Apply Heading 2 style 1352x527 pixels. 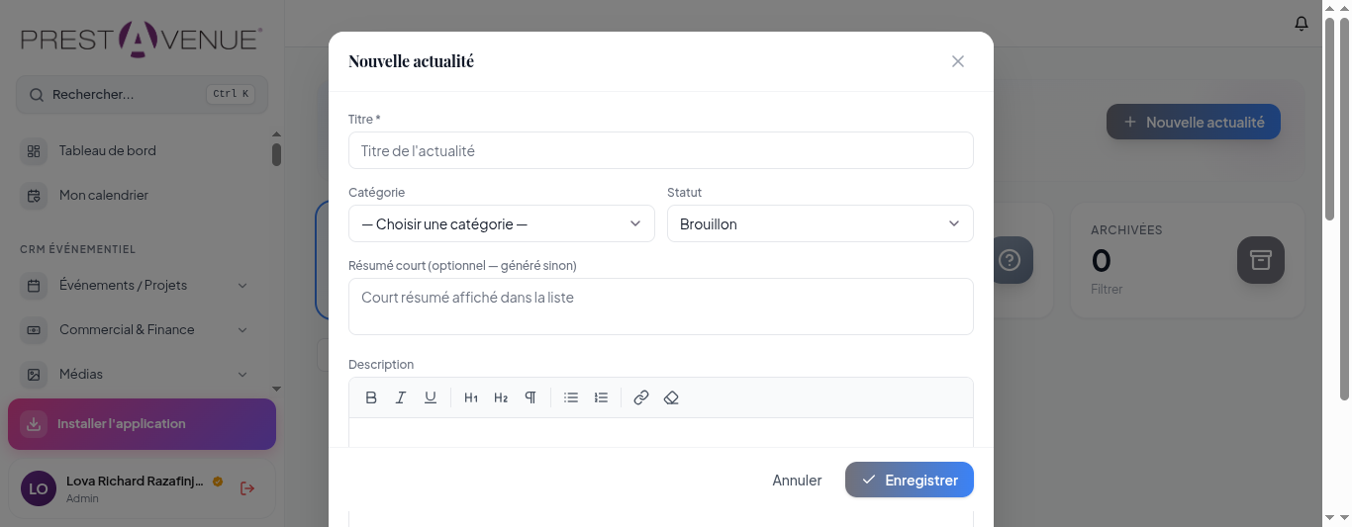tap(501, 397)
